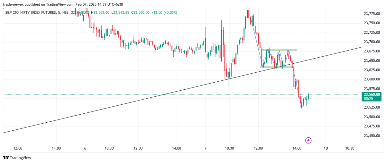
Task: Select the green 23,560.00 current price label
Action: [x=372, y=94]
